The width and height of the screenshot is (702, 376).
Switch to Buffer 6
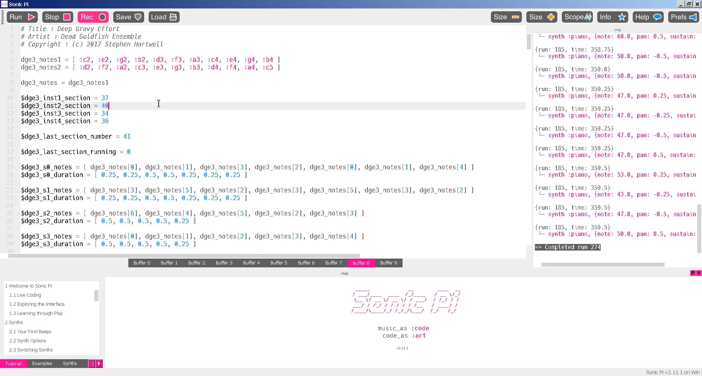tap(306, 263)
